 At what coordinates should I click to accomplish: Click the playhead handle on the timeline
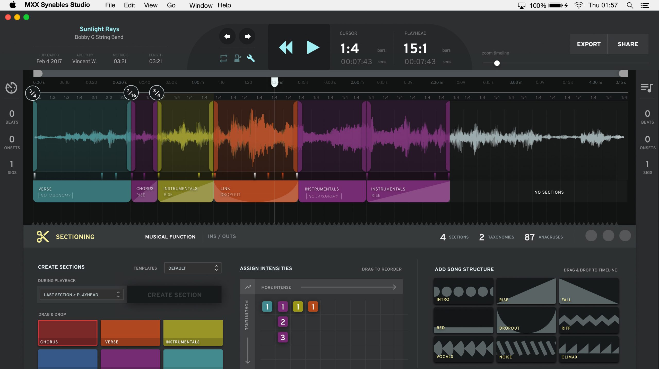tap(275, 82)
